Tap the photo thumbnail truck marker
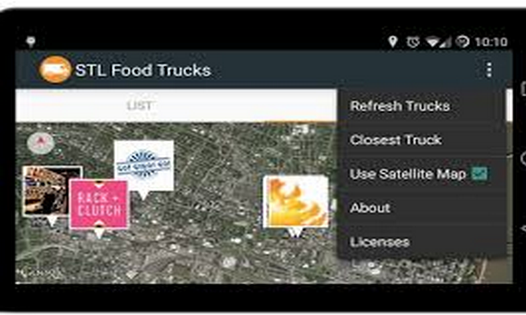Screen dimensions: 526x315 [x=52, y=191]
